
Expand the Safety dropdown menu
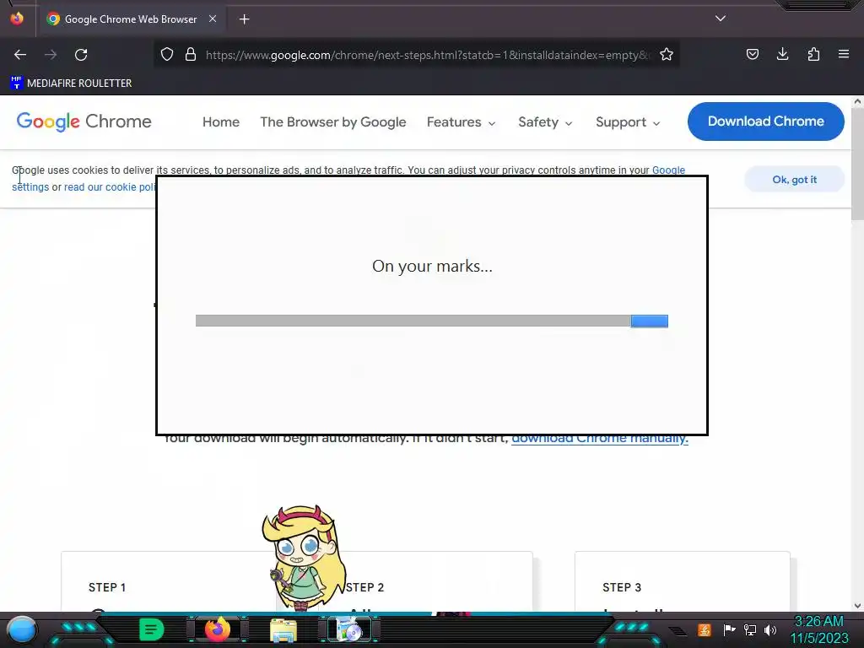[x=545, y=121]
